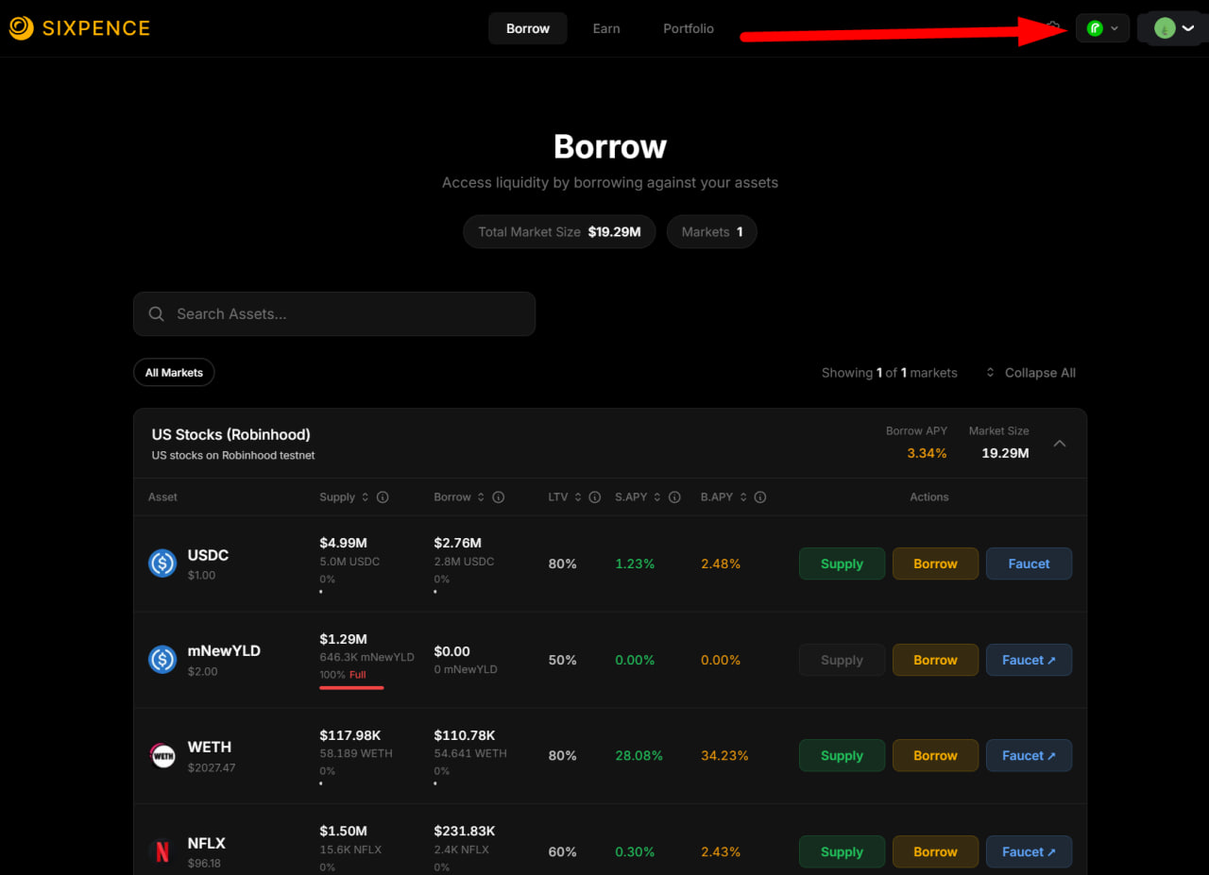Open the WETH Faucet link

1029,755
